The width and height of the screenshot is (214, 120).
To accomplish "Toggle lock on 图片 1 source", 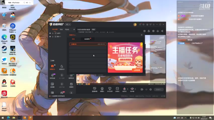I will (53, 37).
